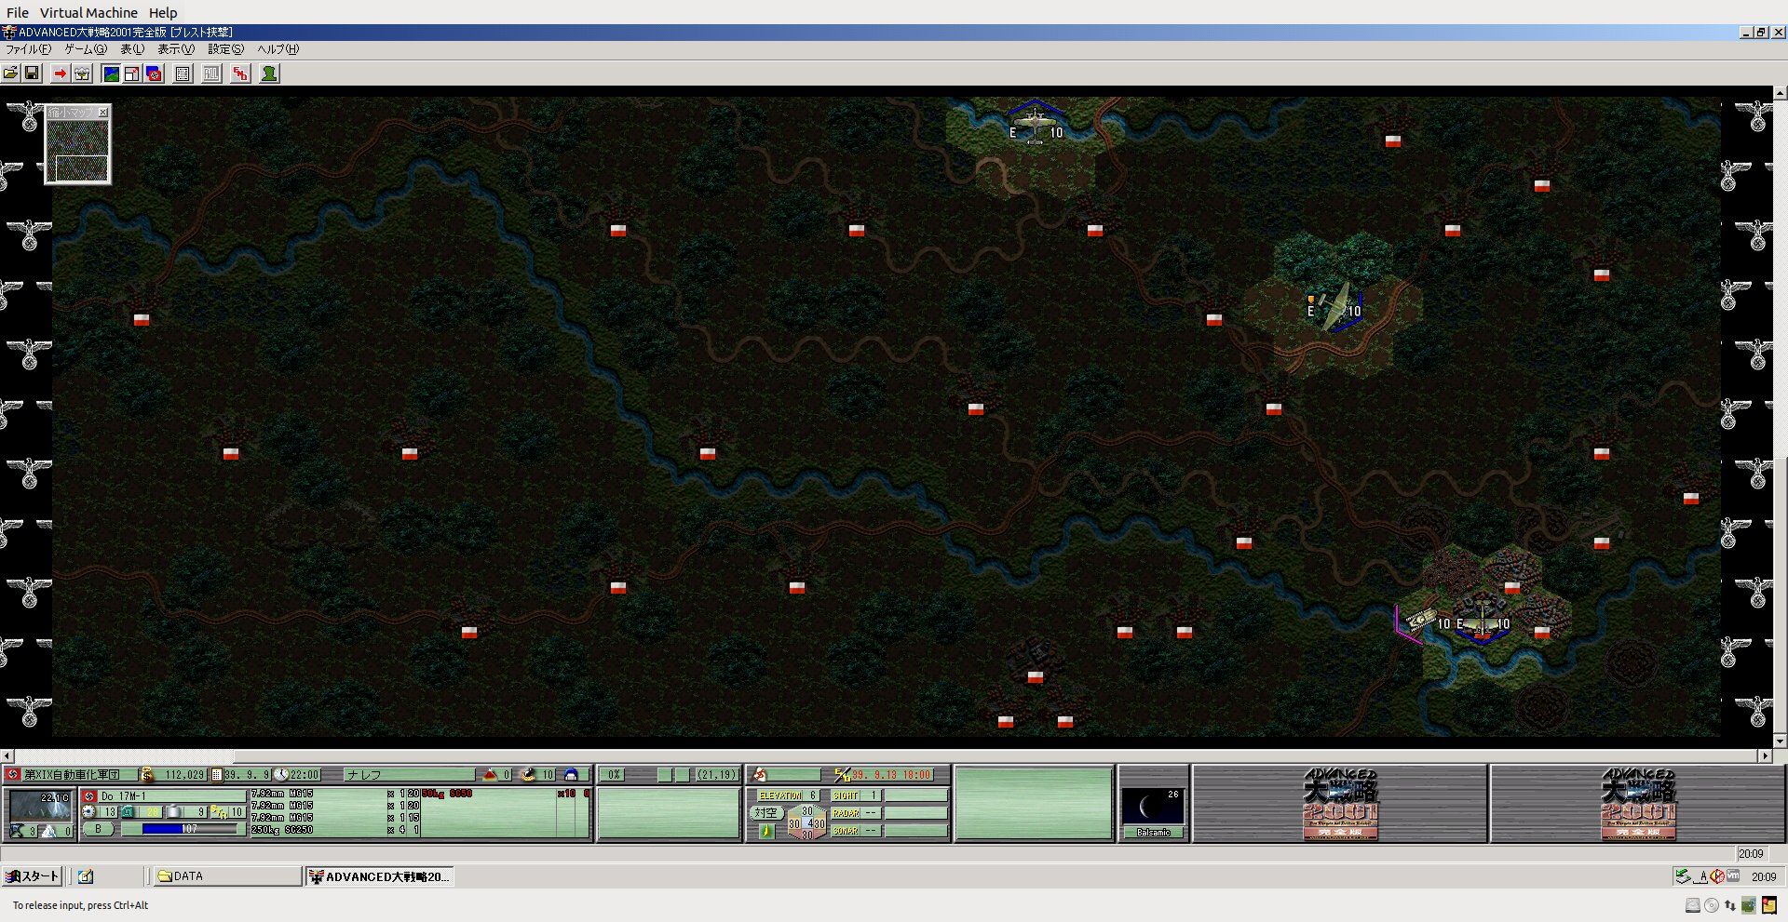Click the red date 39. 9.13 18:00
The image size is (1788, 922).
tap(891, 774)
